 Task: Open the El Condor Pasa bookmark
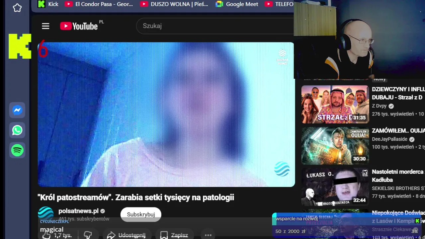(x=99, y=4)
